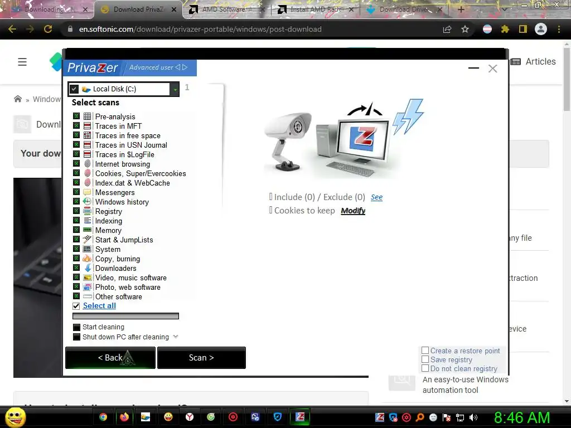571x428 pixels.
Task: Open Firefox from the taskbar
Action: click(124, 417)
